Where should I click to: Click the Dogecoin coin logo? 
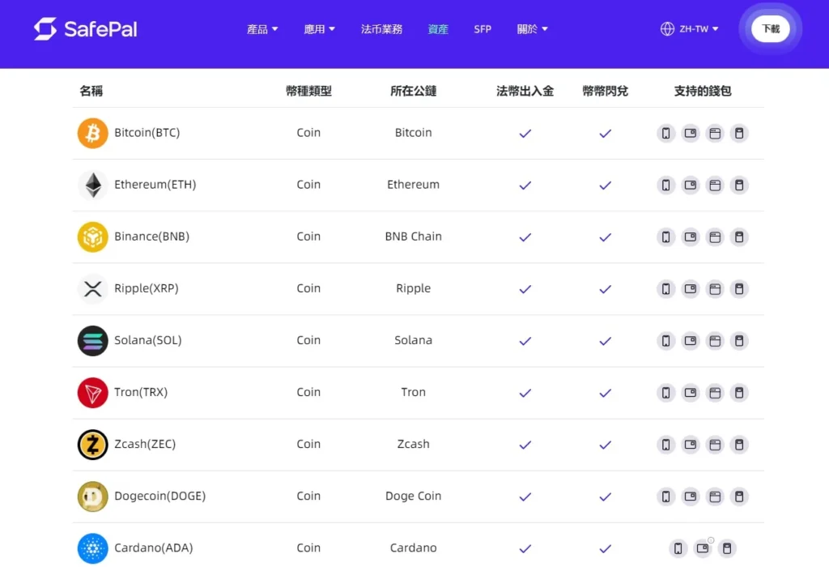pyautogui.click(x=92, y=496)
